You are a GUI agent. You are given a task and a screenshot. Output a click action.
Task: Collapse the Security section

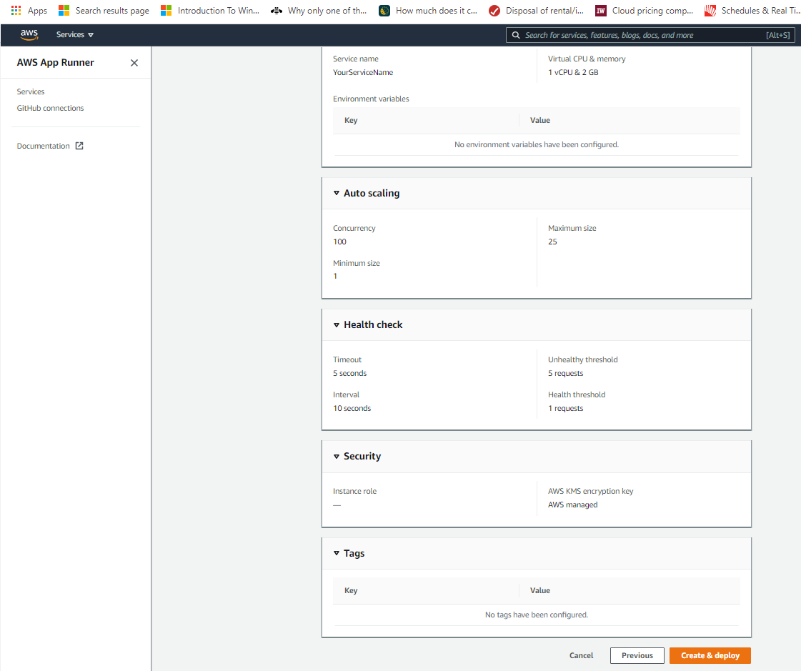point(336,457)
